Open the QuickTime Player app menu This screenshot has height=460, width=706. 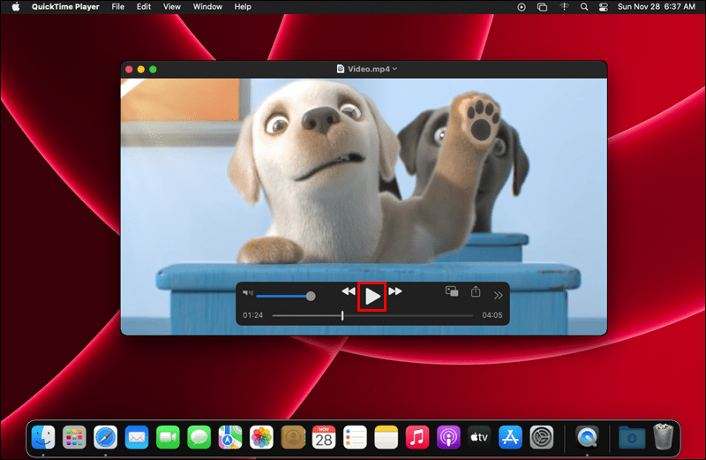coord(65,7)
